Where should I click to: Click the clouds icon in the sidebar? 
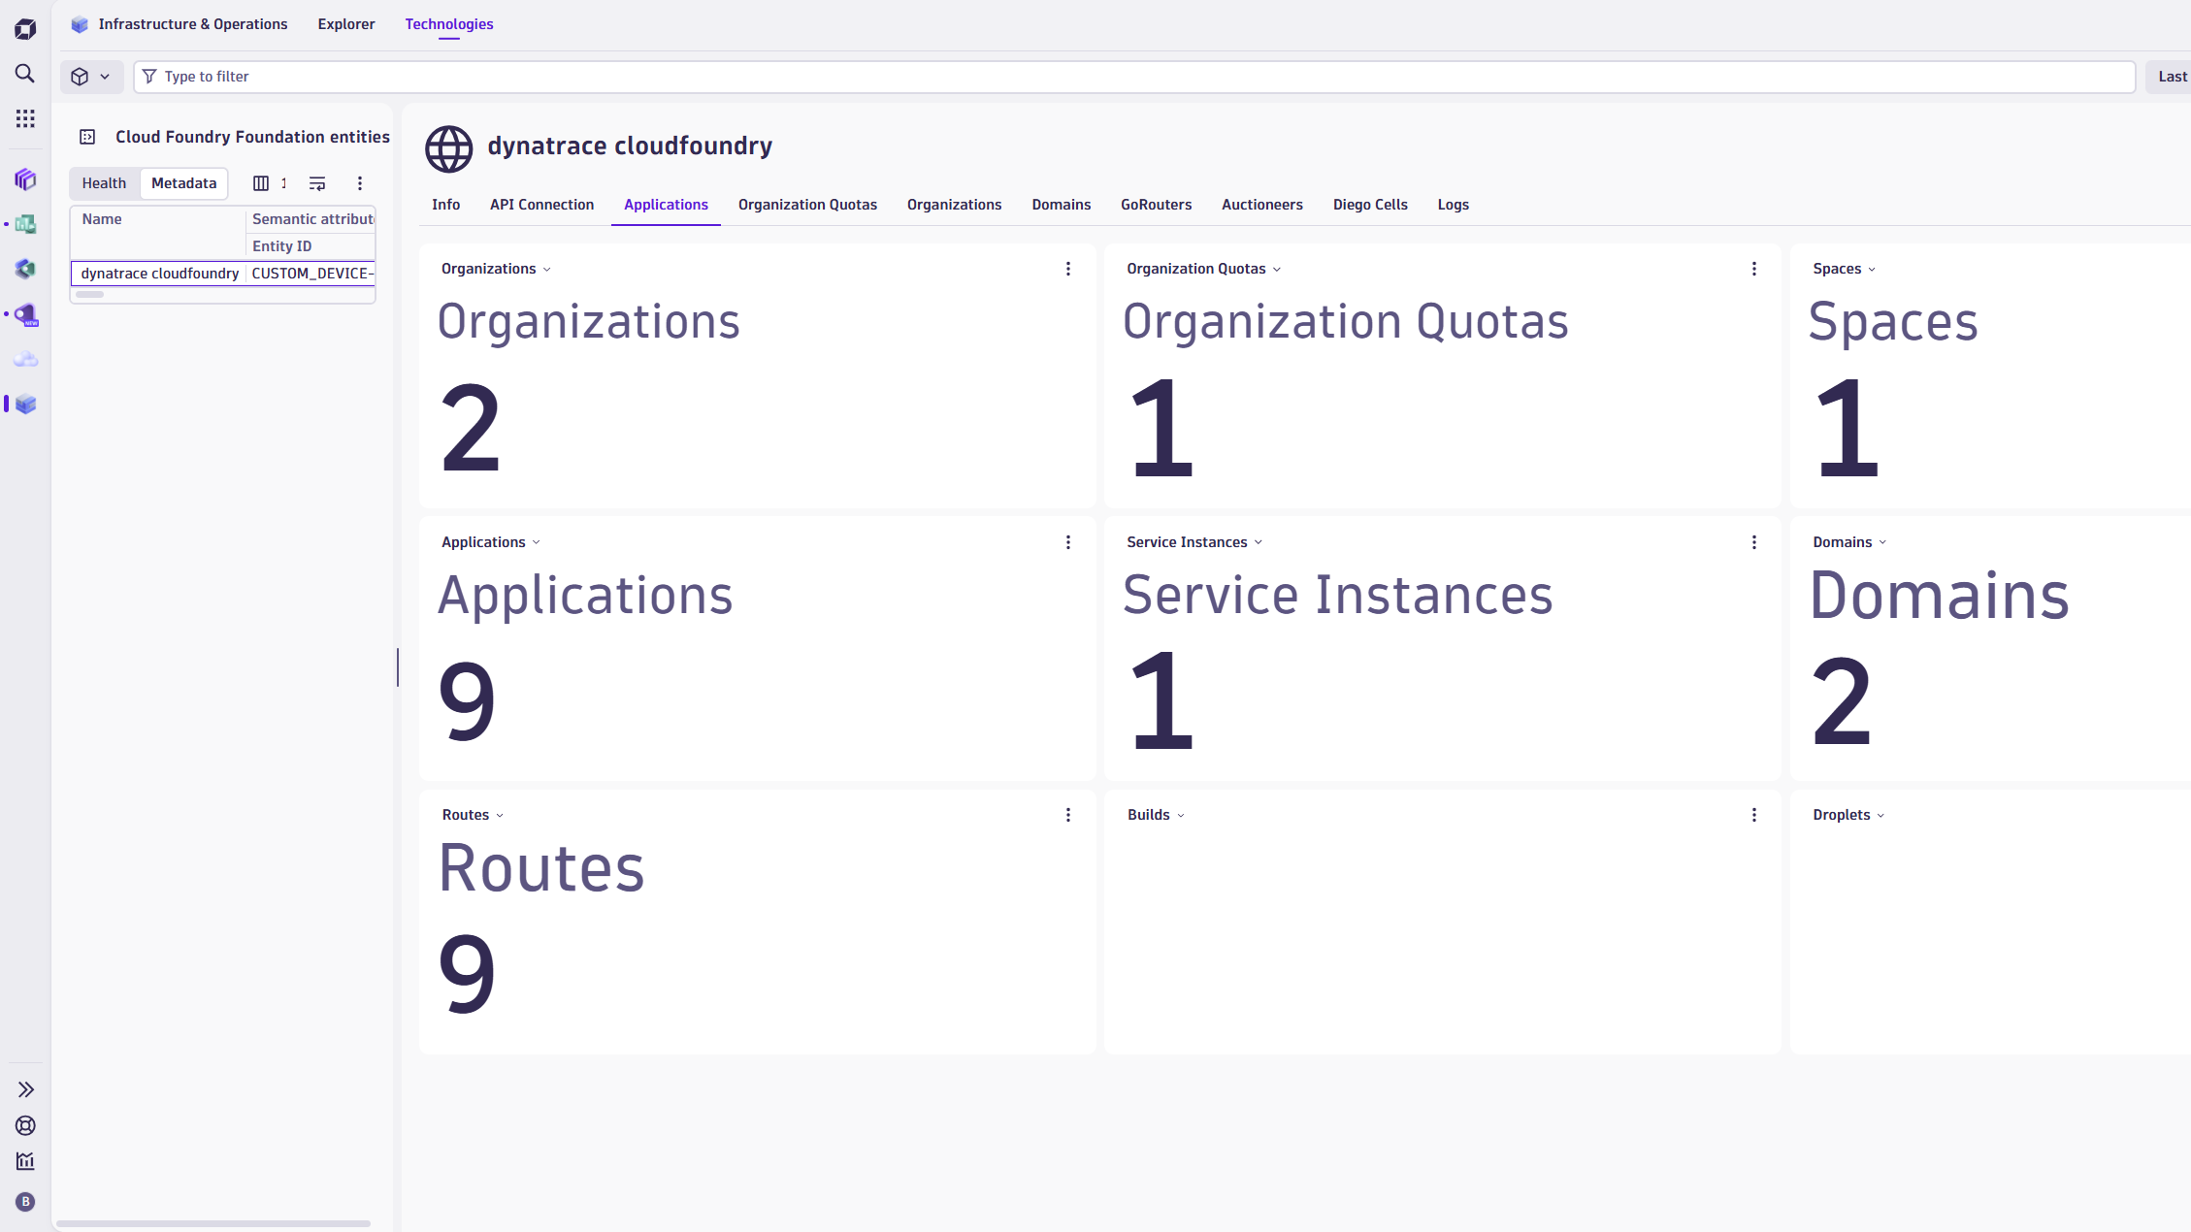pyautogui.click(x=25, y=359)
